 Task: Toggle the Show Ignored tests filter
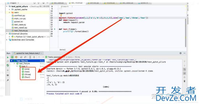pos(16,57)
